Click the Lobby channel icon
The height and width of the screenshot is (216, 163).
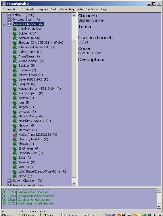9,15
